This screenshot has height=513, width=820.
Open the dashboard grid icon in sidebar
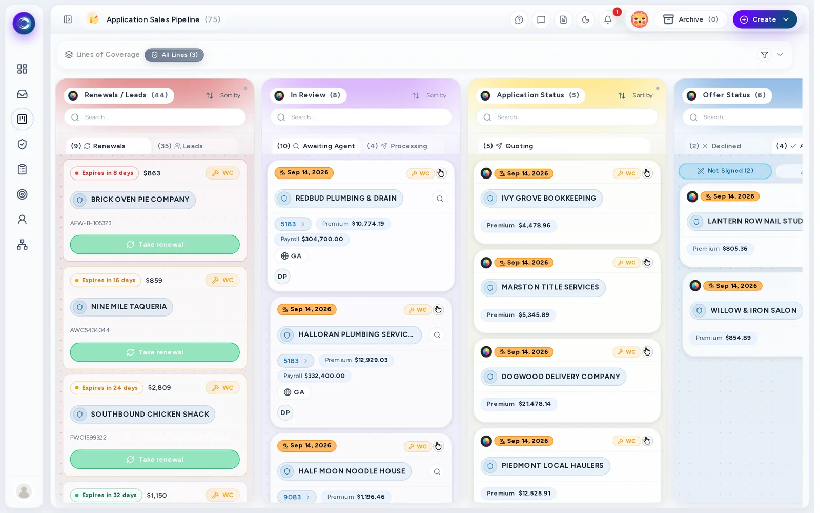pos(22,69)
